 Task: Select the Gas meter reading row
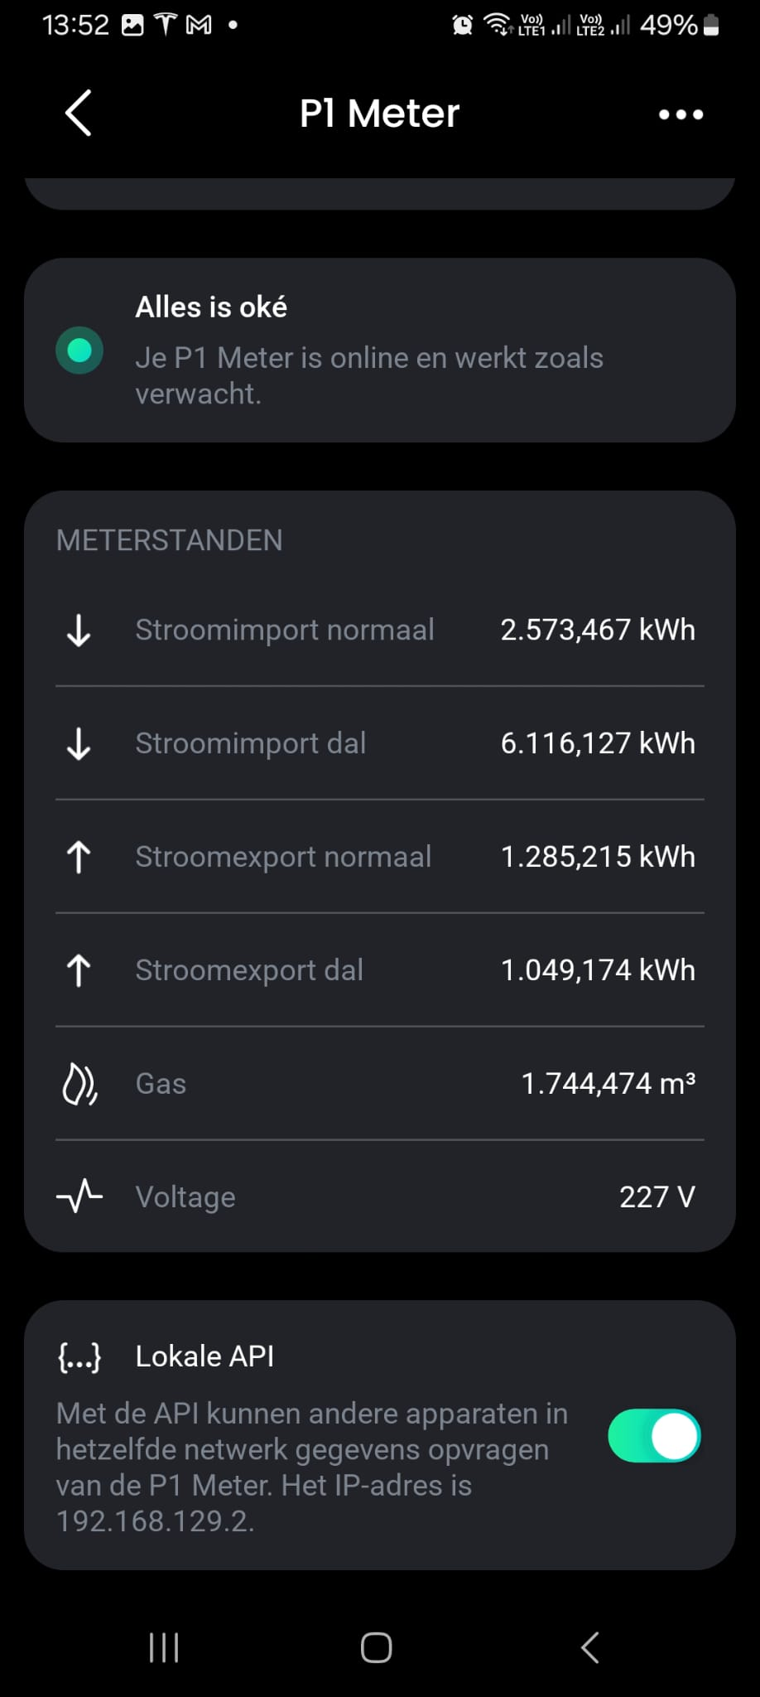pyautogui.click(x=379, y=1084)
